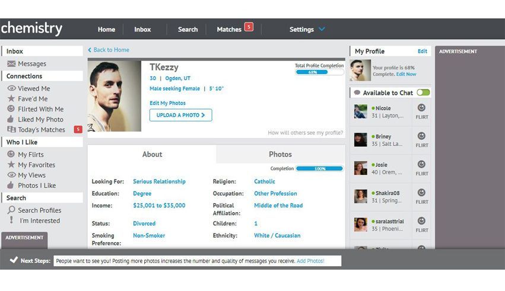This screenshot has height=291, width=505.
Task: Open Nicole's chat thumbnail
Action: coord(360,111)
